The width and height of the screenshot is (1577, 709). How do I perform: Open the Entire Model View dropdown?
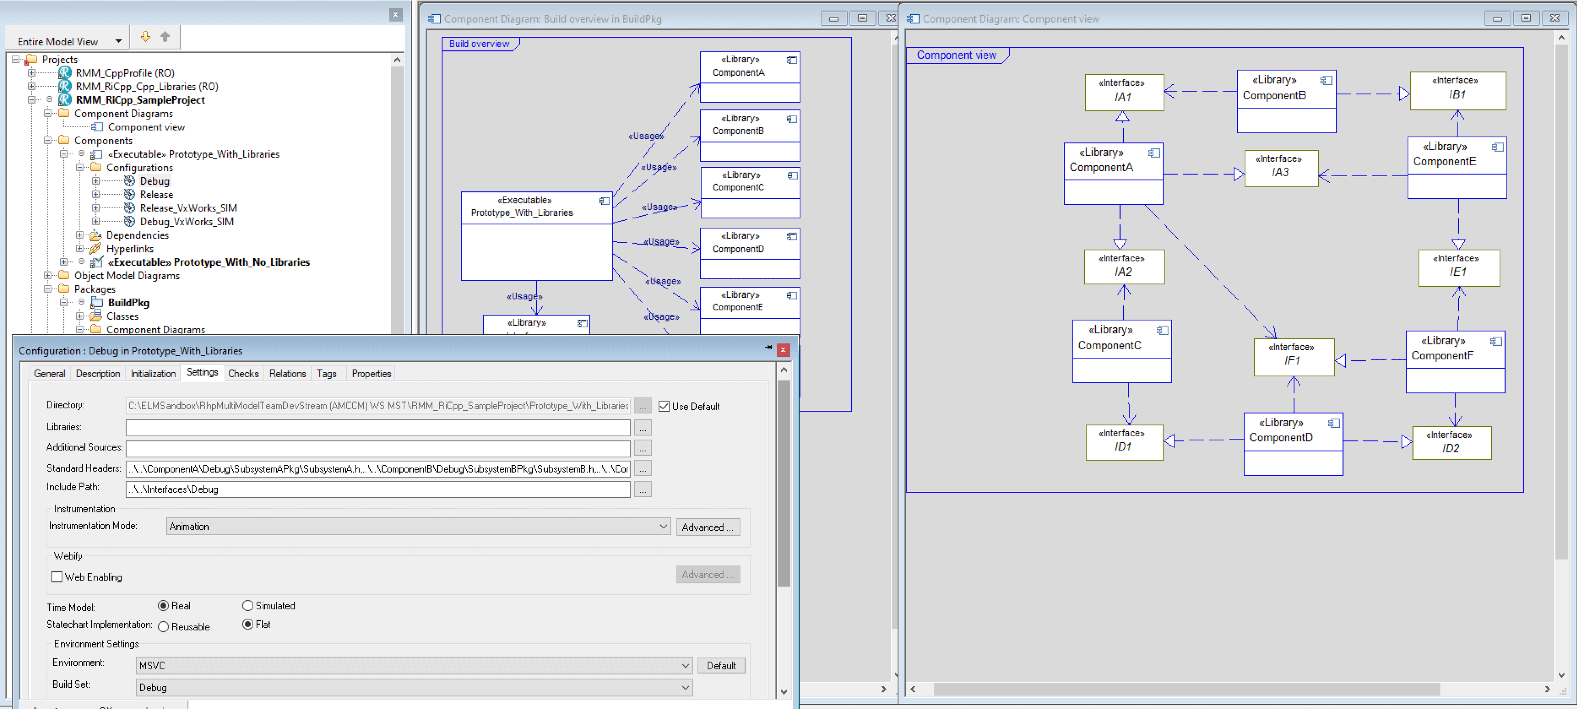118,42
